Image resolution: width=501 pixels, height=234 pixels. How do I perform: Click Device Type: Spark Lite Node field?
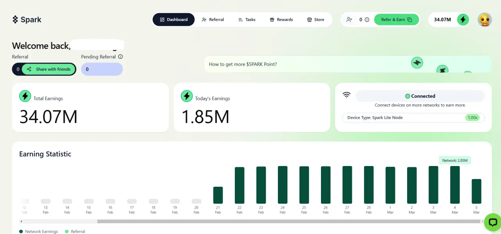point(413,118)
